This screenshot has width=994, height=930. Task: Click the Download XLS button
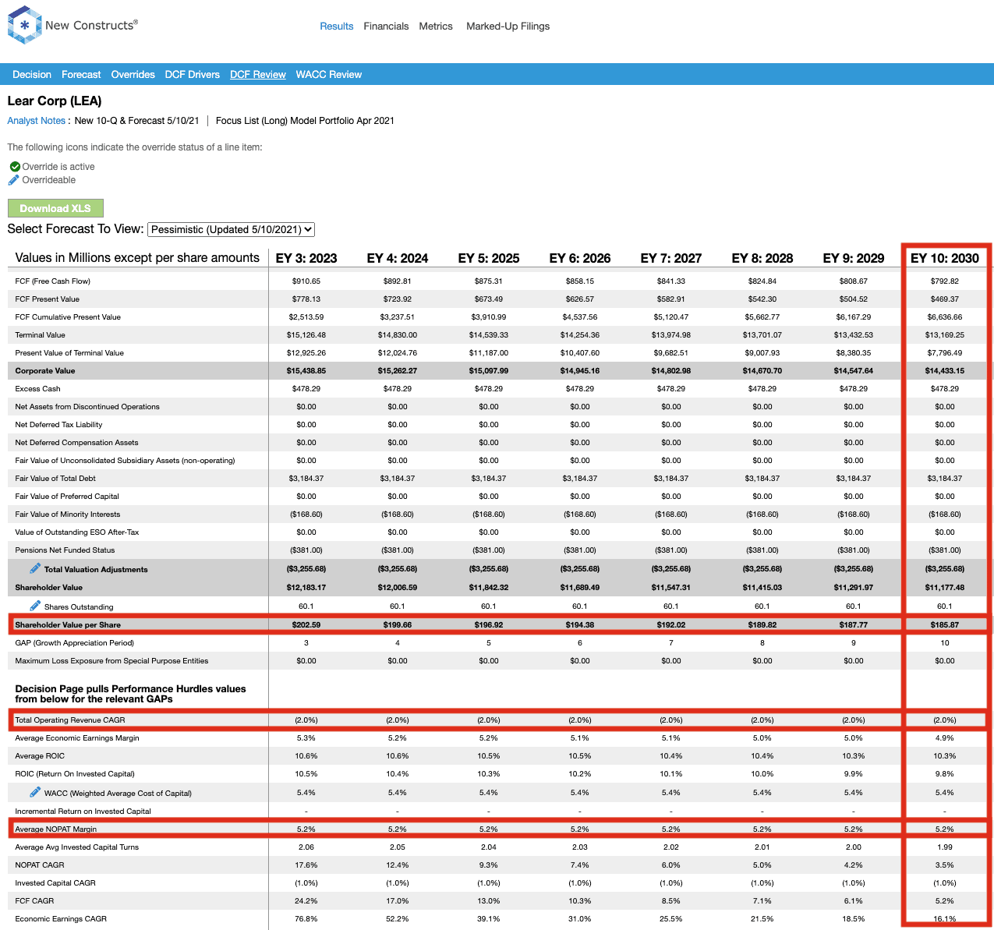55,208
